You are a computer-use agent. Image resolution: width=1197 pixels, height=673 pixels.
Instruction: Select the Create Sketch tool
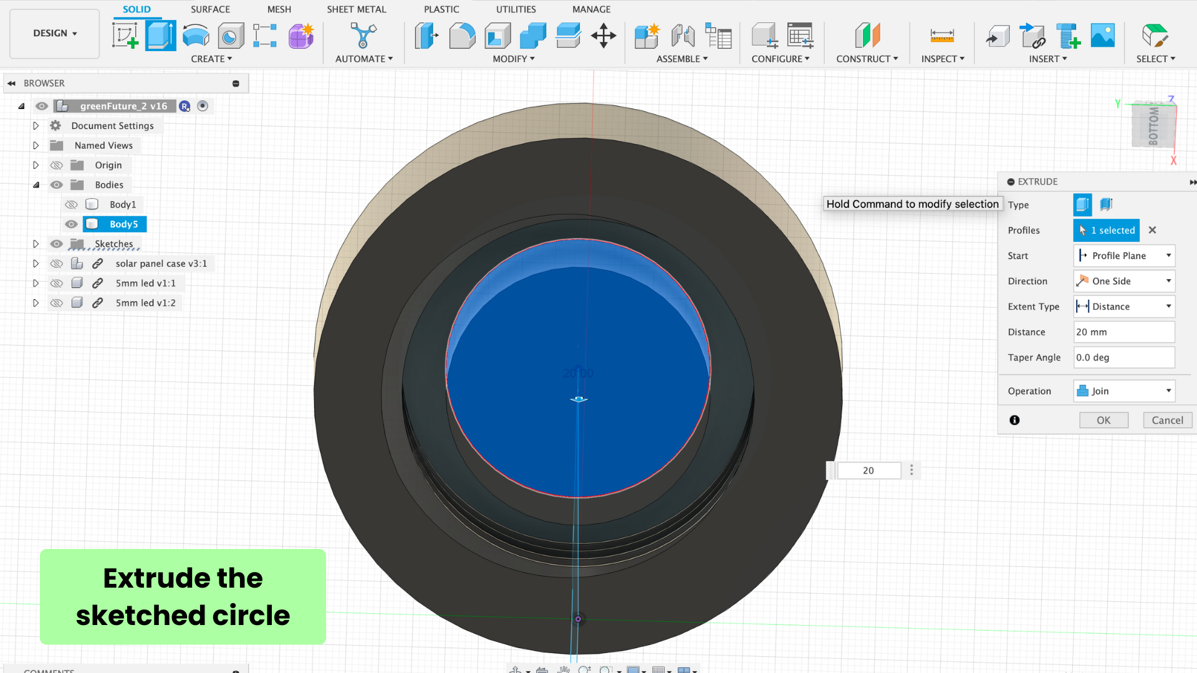[125, 36]
